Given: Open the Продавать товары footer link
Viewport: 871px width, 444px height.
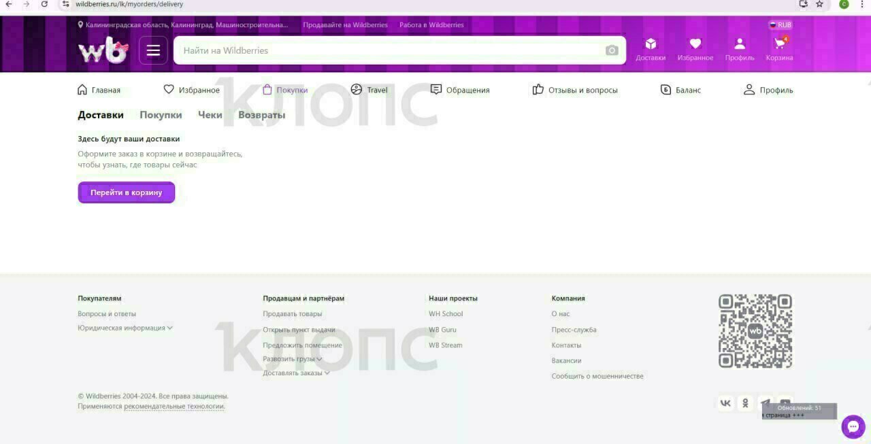Looking at the screenshot, I should click(293, 314).
